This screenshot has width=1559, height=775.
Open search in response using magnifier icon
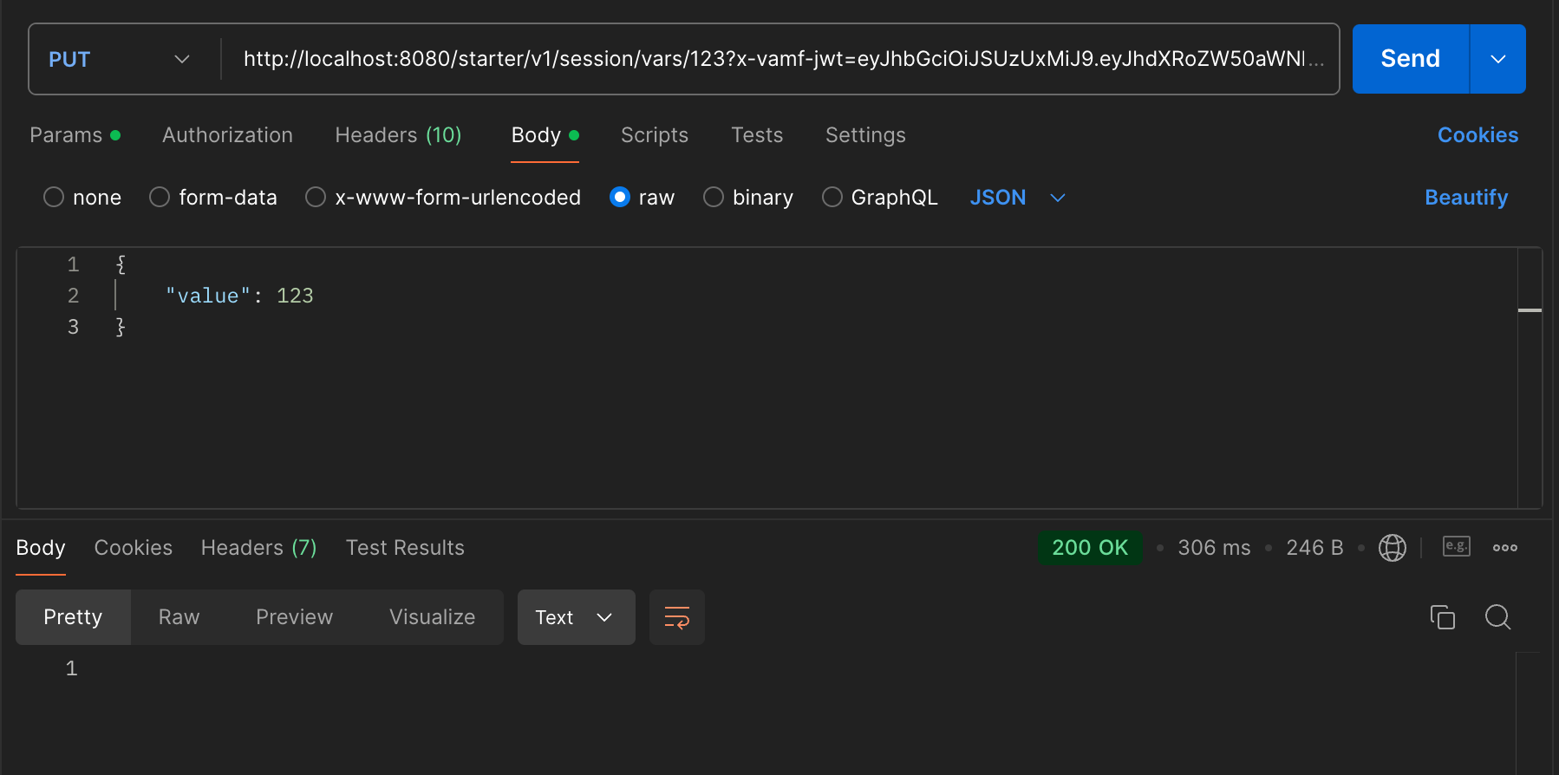[x=1497, y=617]
